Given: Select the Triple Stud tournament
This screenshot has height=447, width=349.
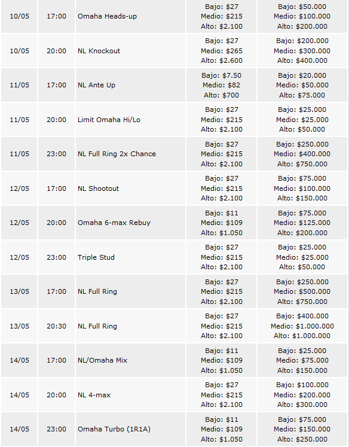Looking at the screenshot, I should (x=96, y=257).
